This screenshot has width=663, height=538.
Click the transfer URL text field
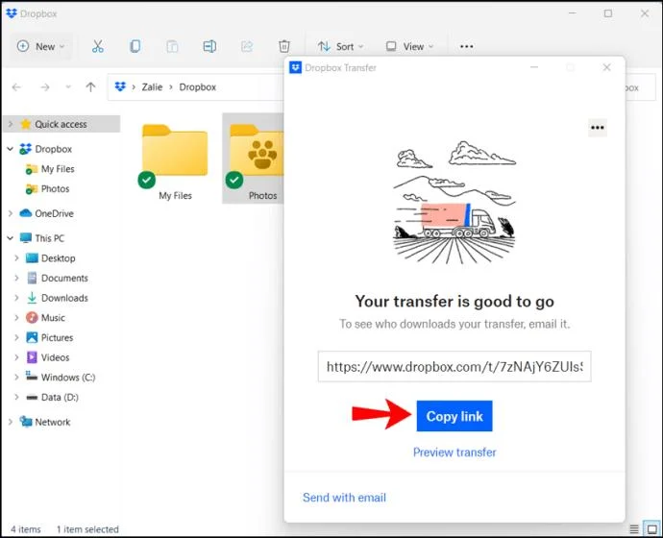coord(454,366)
